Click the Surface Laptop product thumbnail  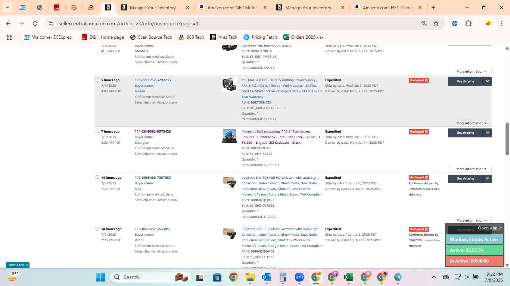[229, 136]
